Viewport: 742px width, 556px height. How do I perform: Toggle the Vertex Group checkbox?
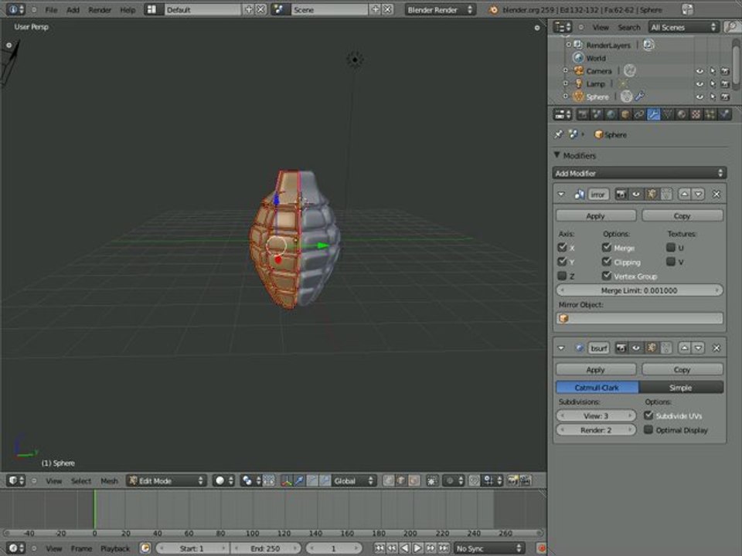tap(607, 276)
